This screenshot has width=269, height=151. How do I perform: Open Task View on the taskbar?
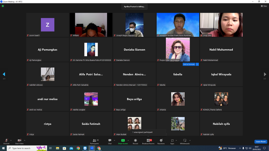(x=50, y=148)
